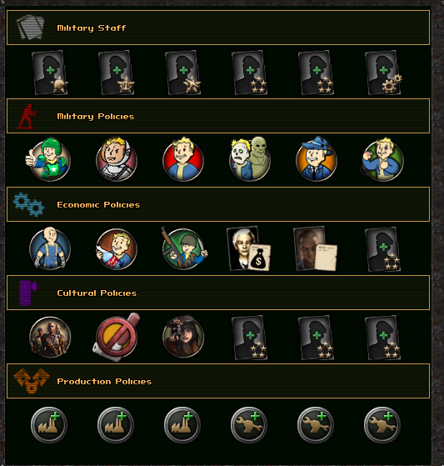
Task: Select the prohibition sign cultural policy
Action: pos(117,337)
